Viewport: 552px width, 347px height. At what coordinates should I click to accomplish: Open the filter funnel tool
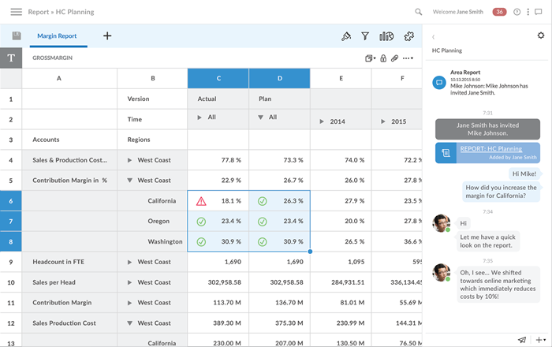[365, 36]
